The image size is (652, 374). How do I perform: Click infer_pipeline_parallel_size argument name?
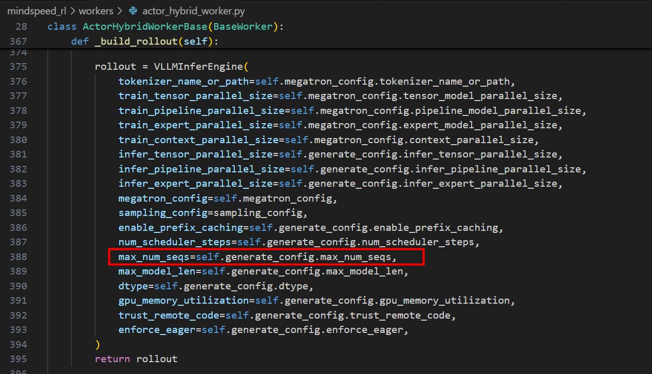click(x=201, y=169)
